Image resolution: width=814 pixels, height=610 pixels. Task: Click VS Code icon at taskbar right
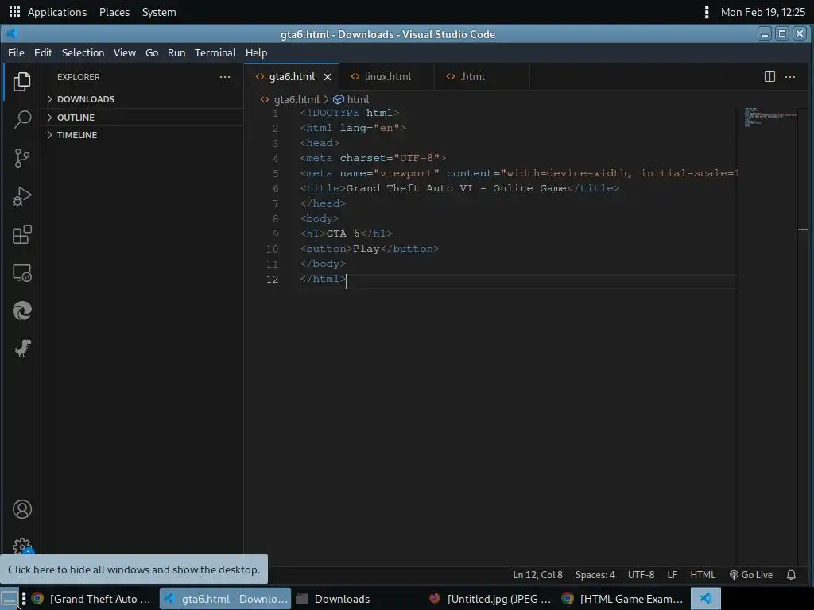click(x=706, y=599)
